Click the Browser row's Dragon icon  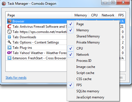click(x=9, y=21)
